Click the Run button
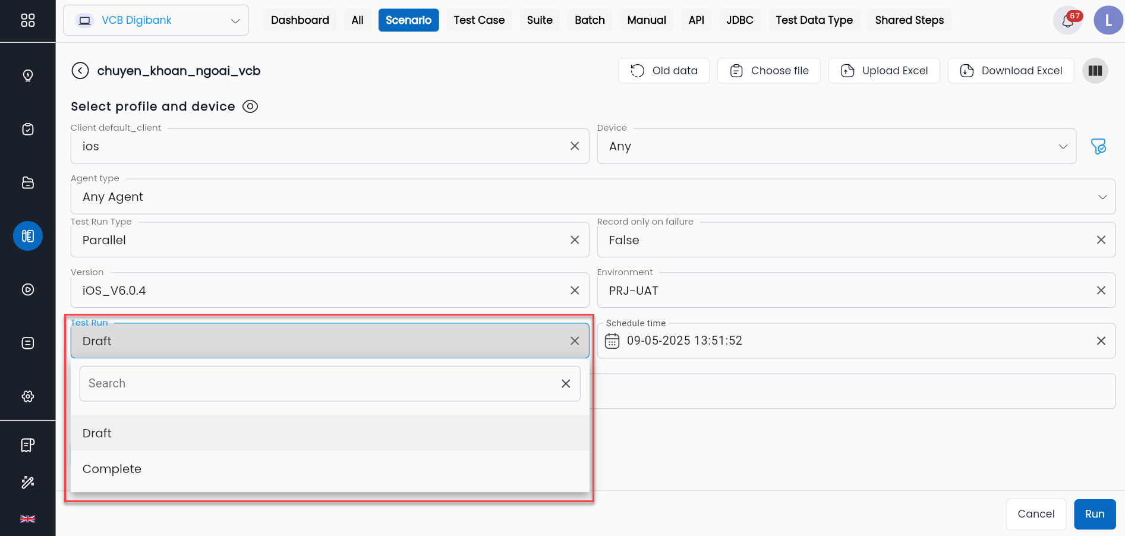The width and height of the screenshot is (1125, 536). point(1095,514)
